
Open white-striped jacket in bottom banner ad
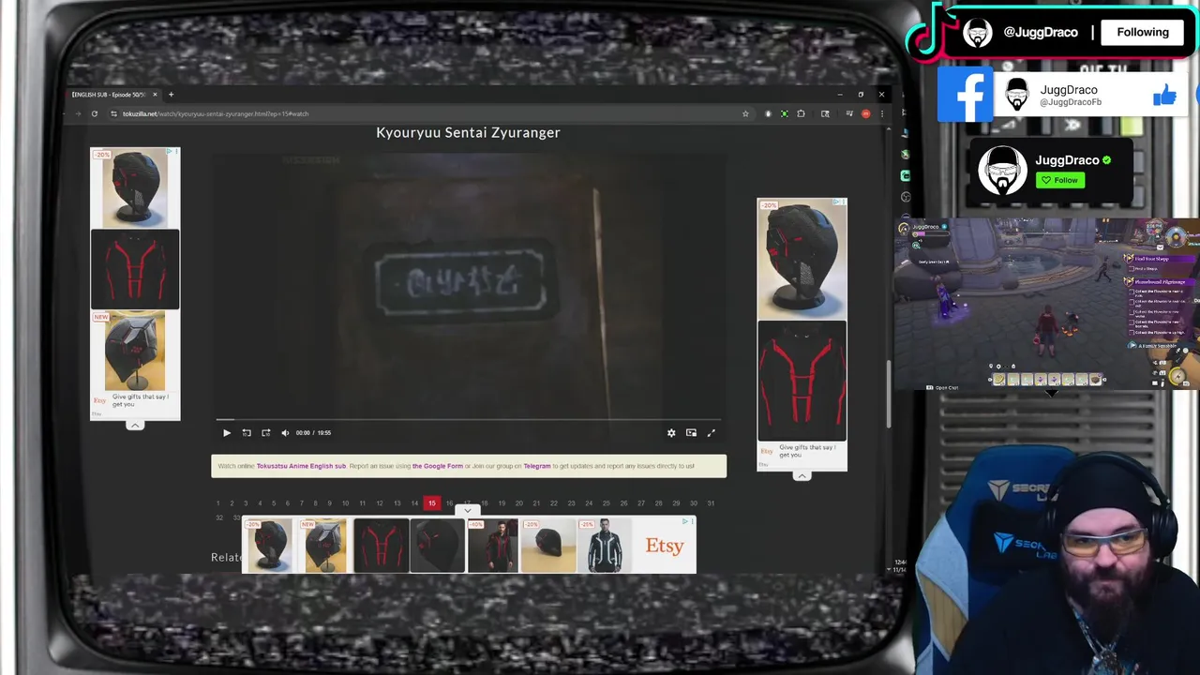tap(605, 546)
